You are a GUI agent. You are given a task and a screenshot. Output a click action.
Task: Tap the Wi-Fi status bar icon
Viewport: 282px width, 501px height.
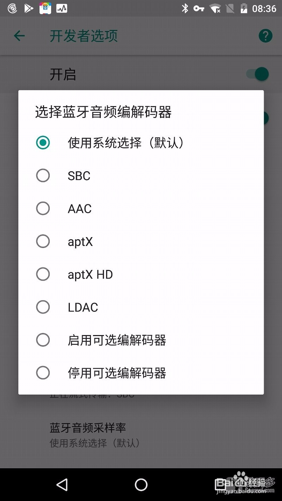point(215,8)
